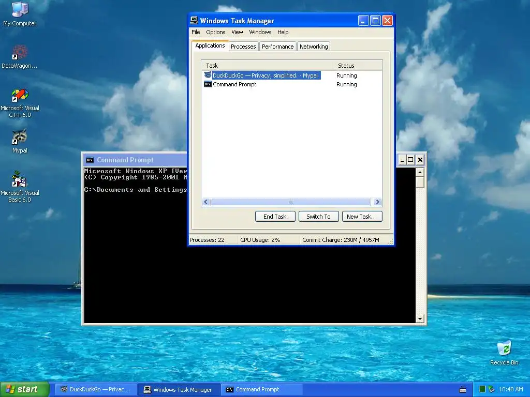Switch to the Performance tab

tap(277, 47)
